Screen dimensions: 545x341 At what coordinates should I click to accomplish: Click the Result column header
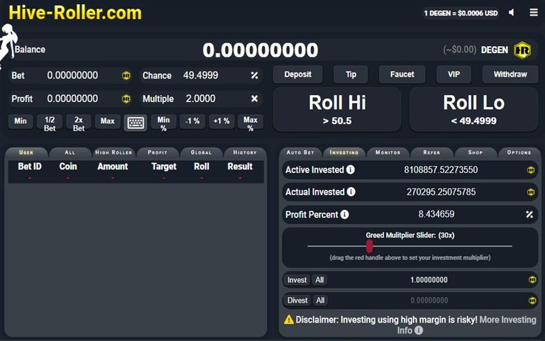click(x=240, y=167)
